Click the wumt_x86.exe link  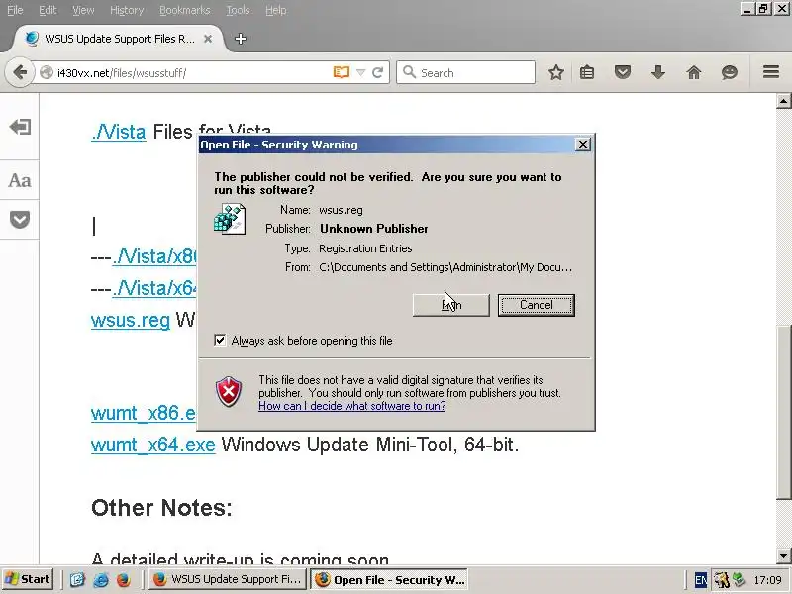(144, 413)
